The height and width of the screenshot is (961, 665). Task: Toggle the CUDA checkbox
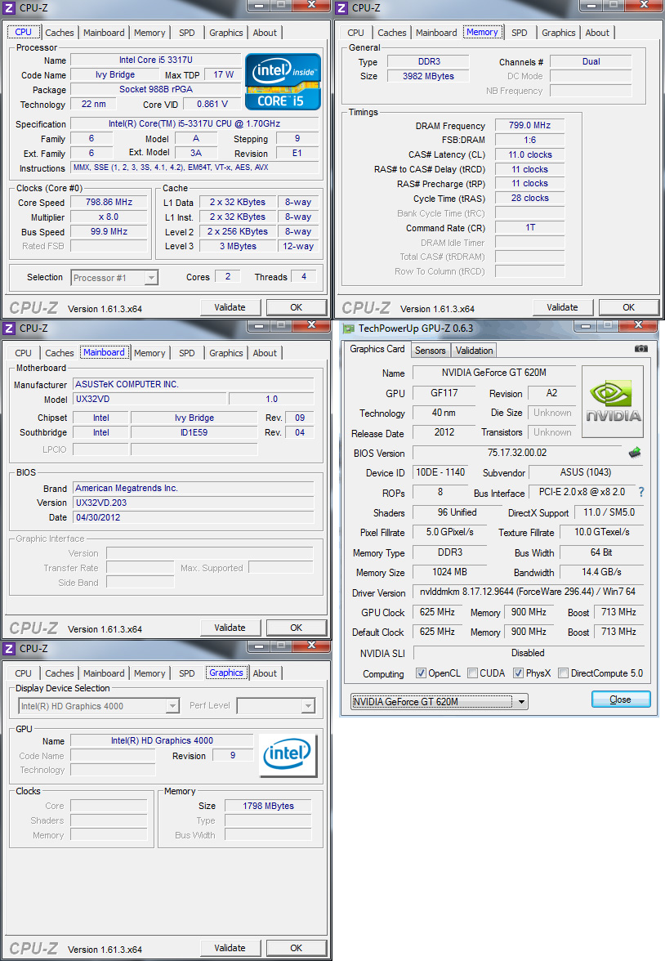472,673
